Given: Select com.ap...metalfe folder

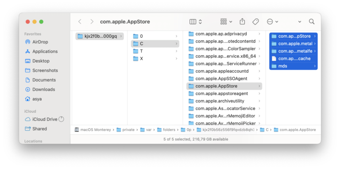Looking at the screenshot, I should click(294, 51).
